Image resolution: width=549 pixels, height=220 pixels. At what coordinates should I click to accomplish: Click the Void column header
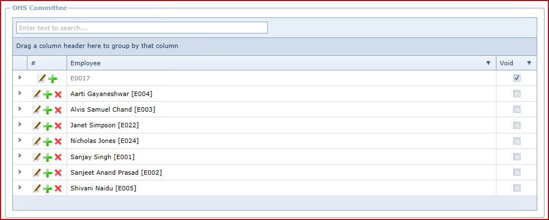tap(507, 63)
